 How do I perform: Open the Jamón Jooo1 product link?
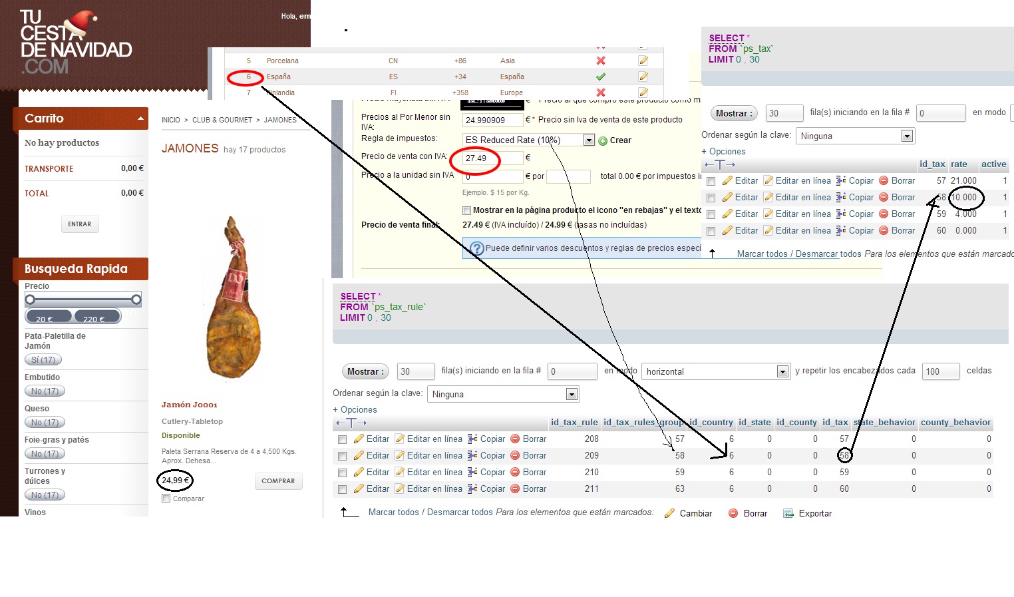[x=190, y=405]
